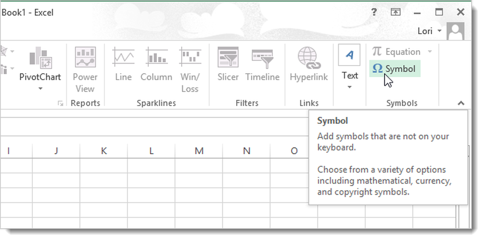The height and width of the screenshot is (240, 483).
Task: Expand the PivotChart dropdown arrow
Action: [x=41, y=89]
